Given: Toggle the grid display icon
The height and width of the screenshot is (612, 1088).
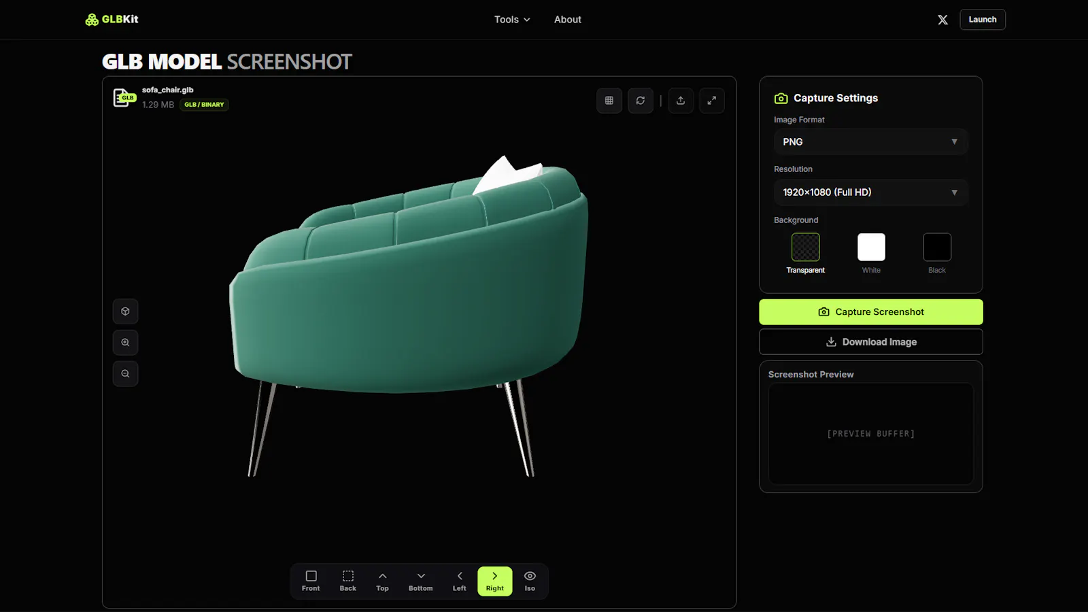Looking at the screenshot, I should (609, 101).
